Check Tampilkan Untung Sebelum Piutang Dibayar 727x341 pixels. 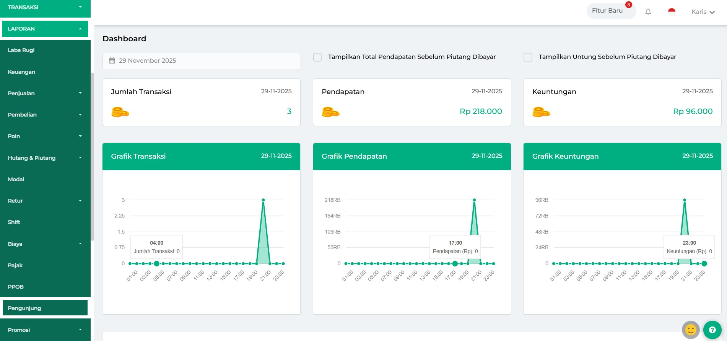click(528, 57)
